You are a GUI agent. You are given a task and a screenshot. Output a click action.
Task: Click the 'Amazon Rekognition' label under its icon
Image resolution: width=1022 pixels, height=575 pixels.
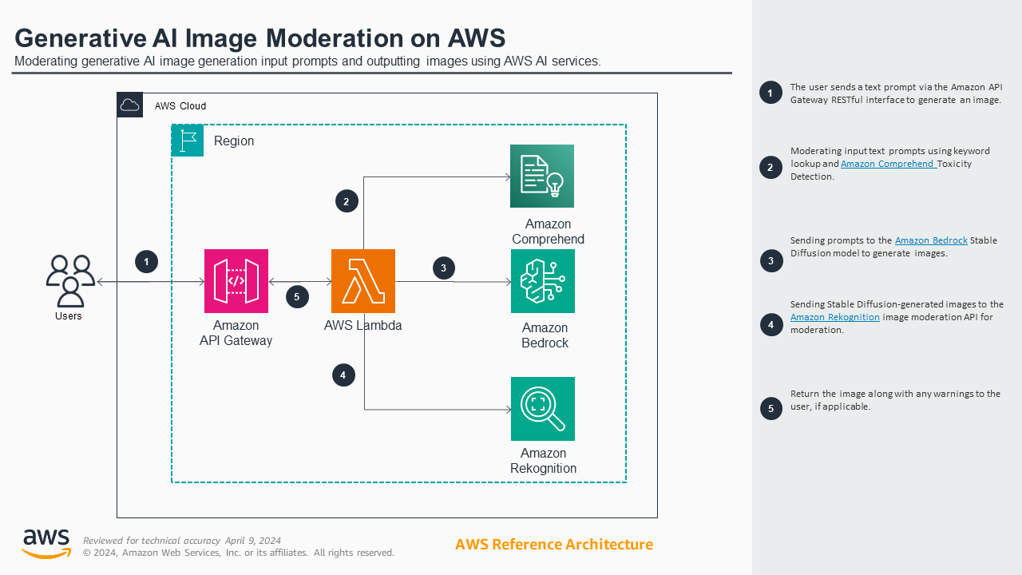[544, 461]
